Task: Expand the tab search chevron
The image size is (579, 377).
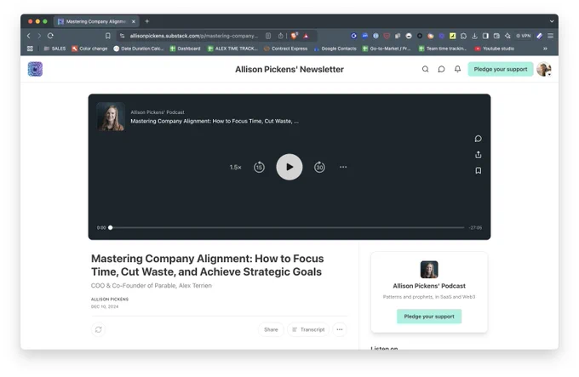Action: [x=552, y=21]
